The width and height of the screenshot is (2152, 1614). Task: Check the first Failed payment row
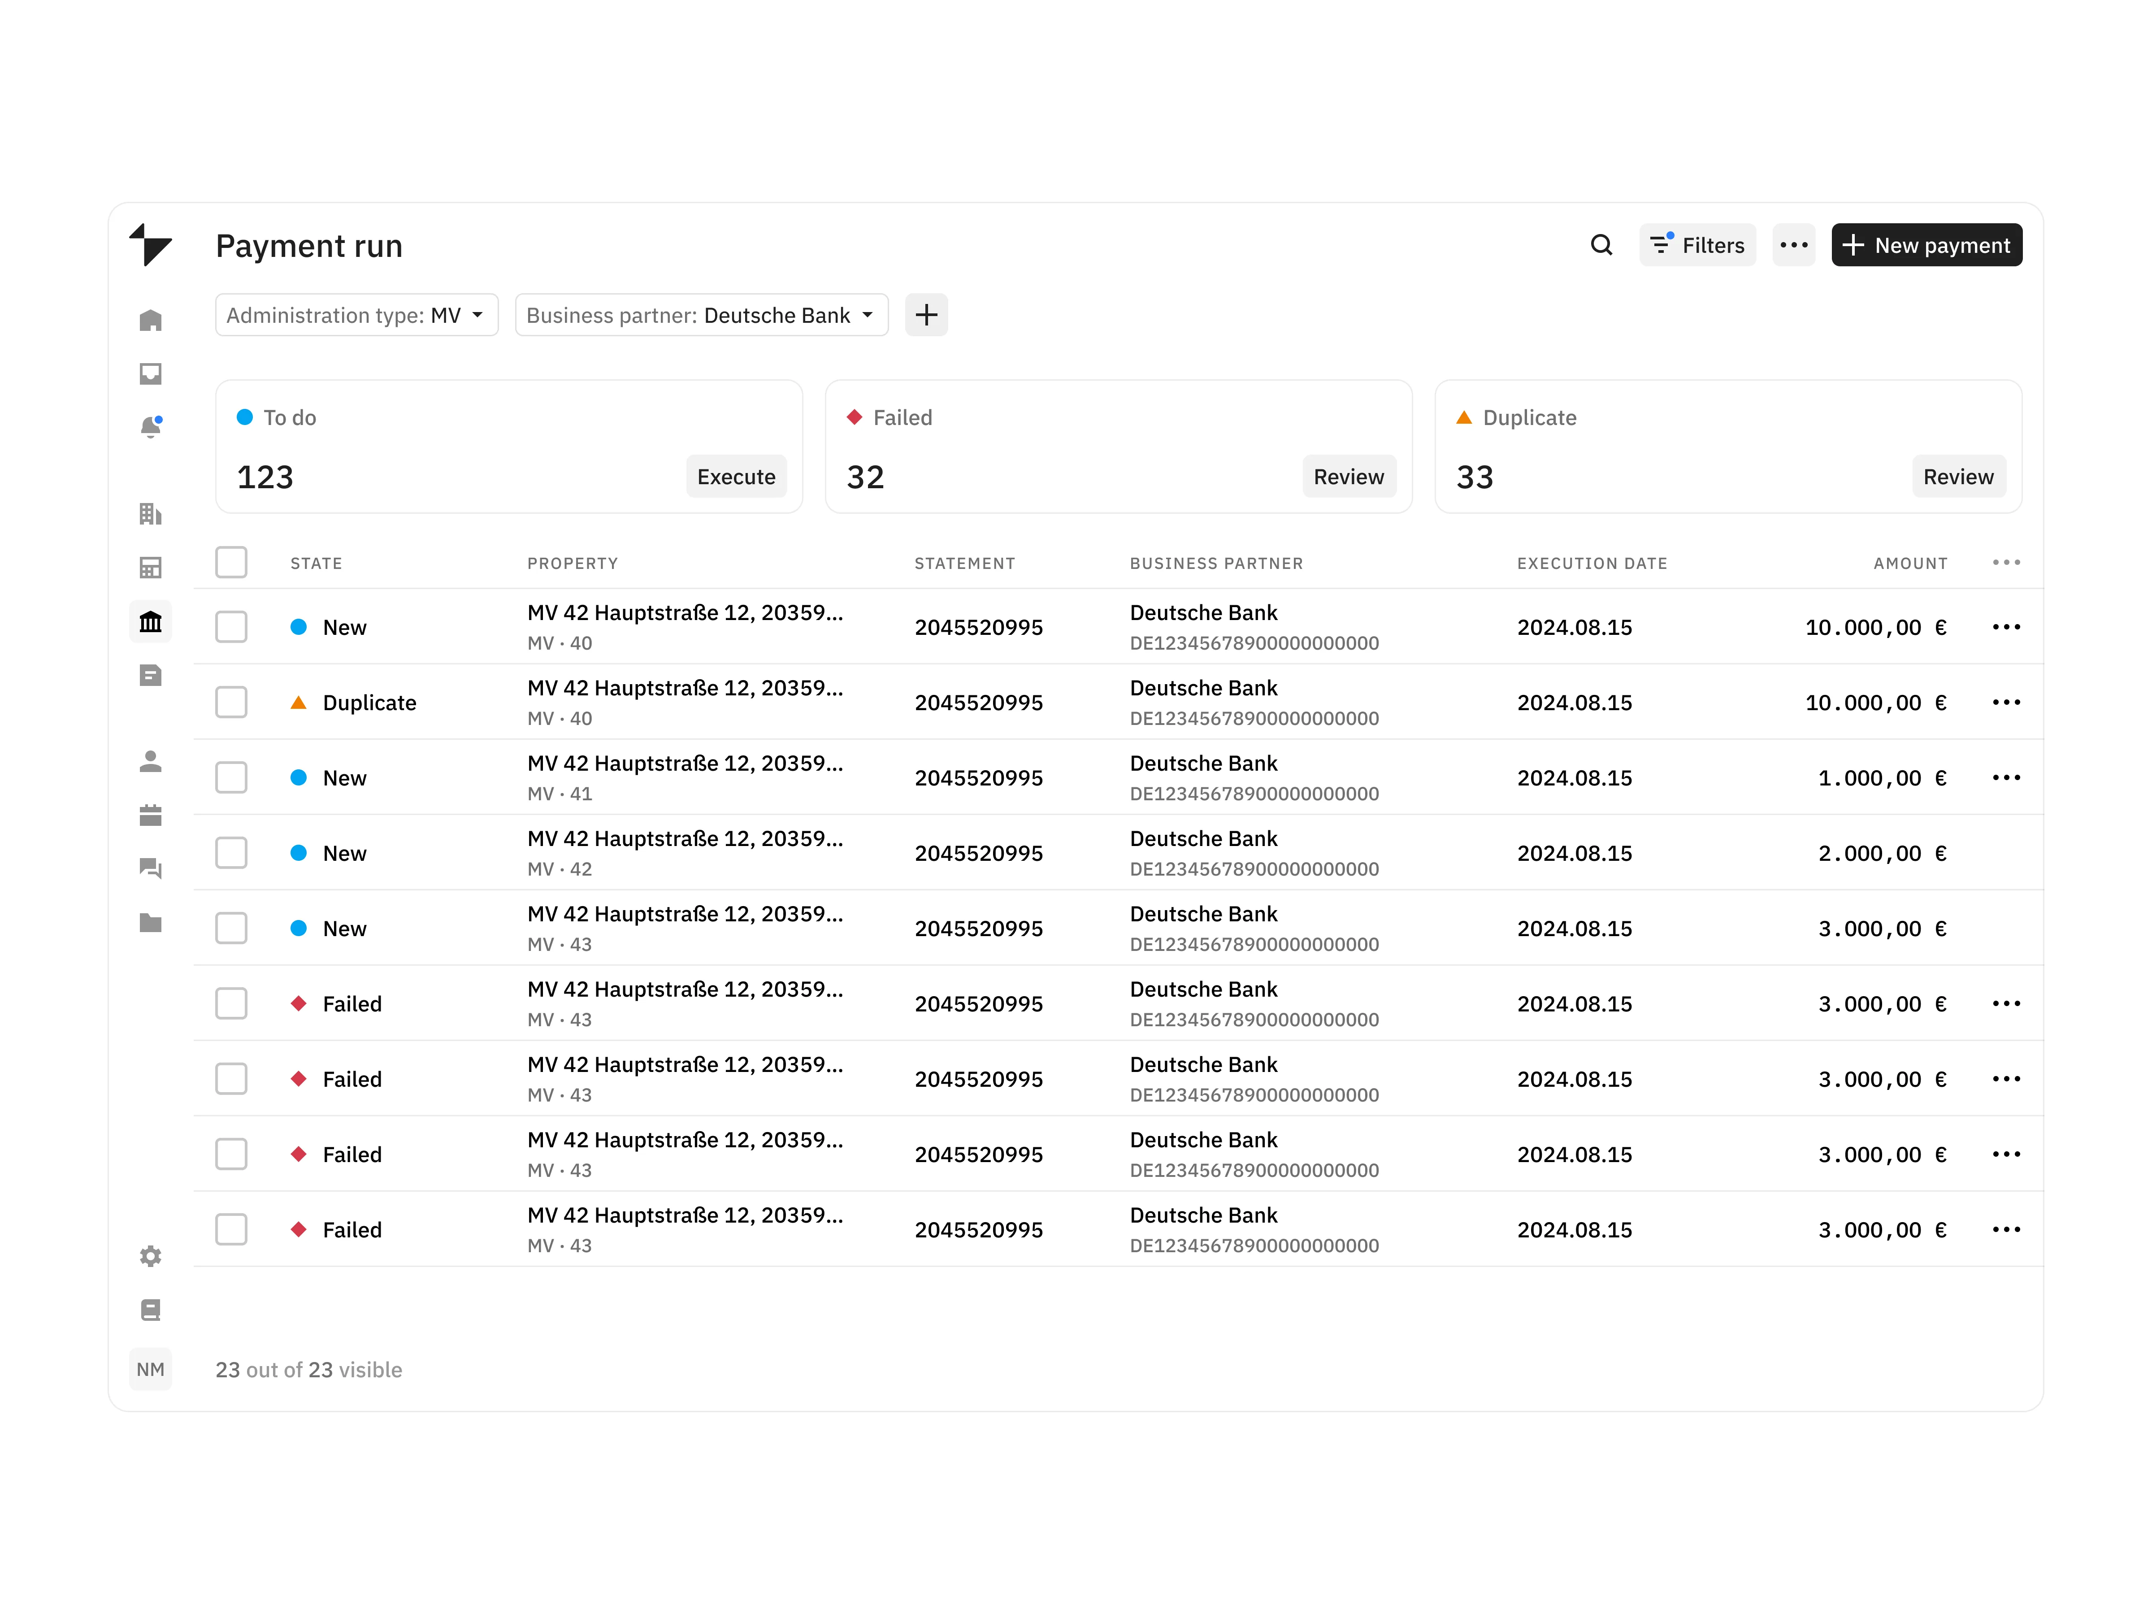[231, 1003]
